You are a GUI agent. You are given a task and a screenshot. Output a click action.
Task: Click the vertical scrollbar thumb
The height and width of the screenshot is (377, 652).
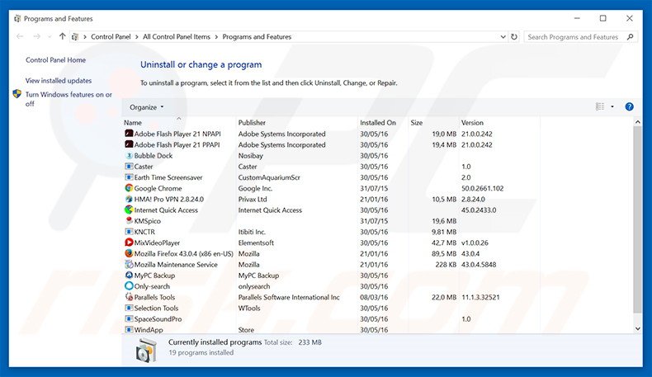coord(637,219)
